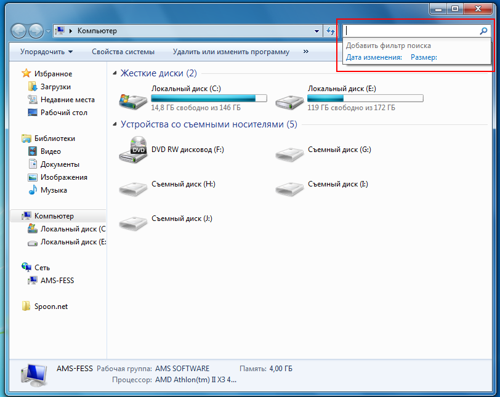
Task: Click '119 ГБ свободно из 172 ГБ' text
Action: click(351, 108)
